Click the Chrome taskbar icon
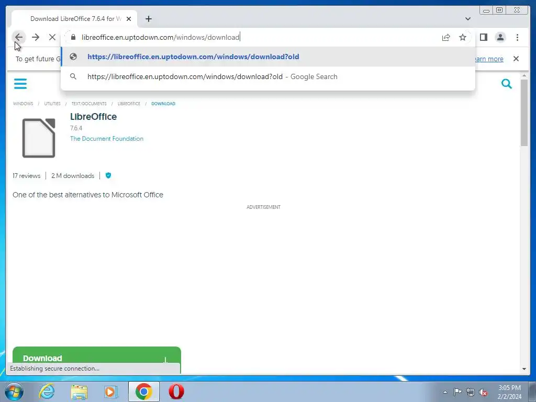This screenshot has height=402, width=536. 143,392
